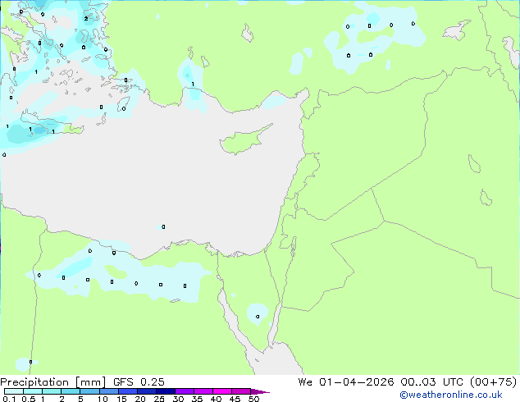The image size is (520, 402).
Task: Click the '0.1' legend scale label
Action: 9,399
